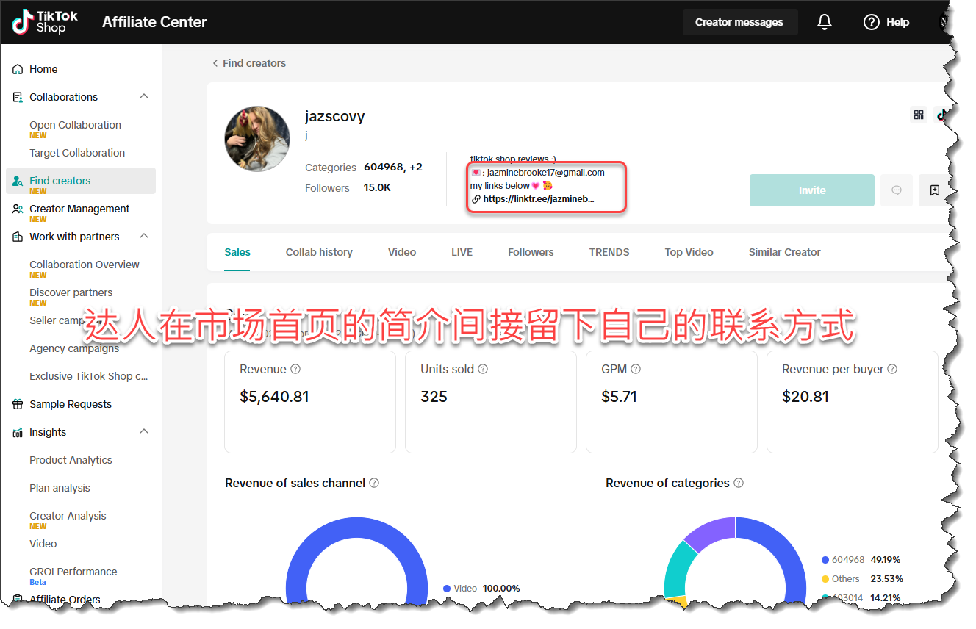This screenshot has height=629, width=976.
Task: Open Open Collaboration in sidebar
Action: pos(75,125)
